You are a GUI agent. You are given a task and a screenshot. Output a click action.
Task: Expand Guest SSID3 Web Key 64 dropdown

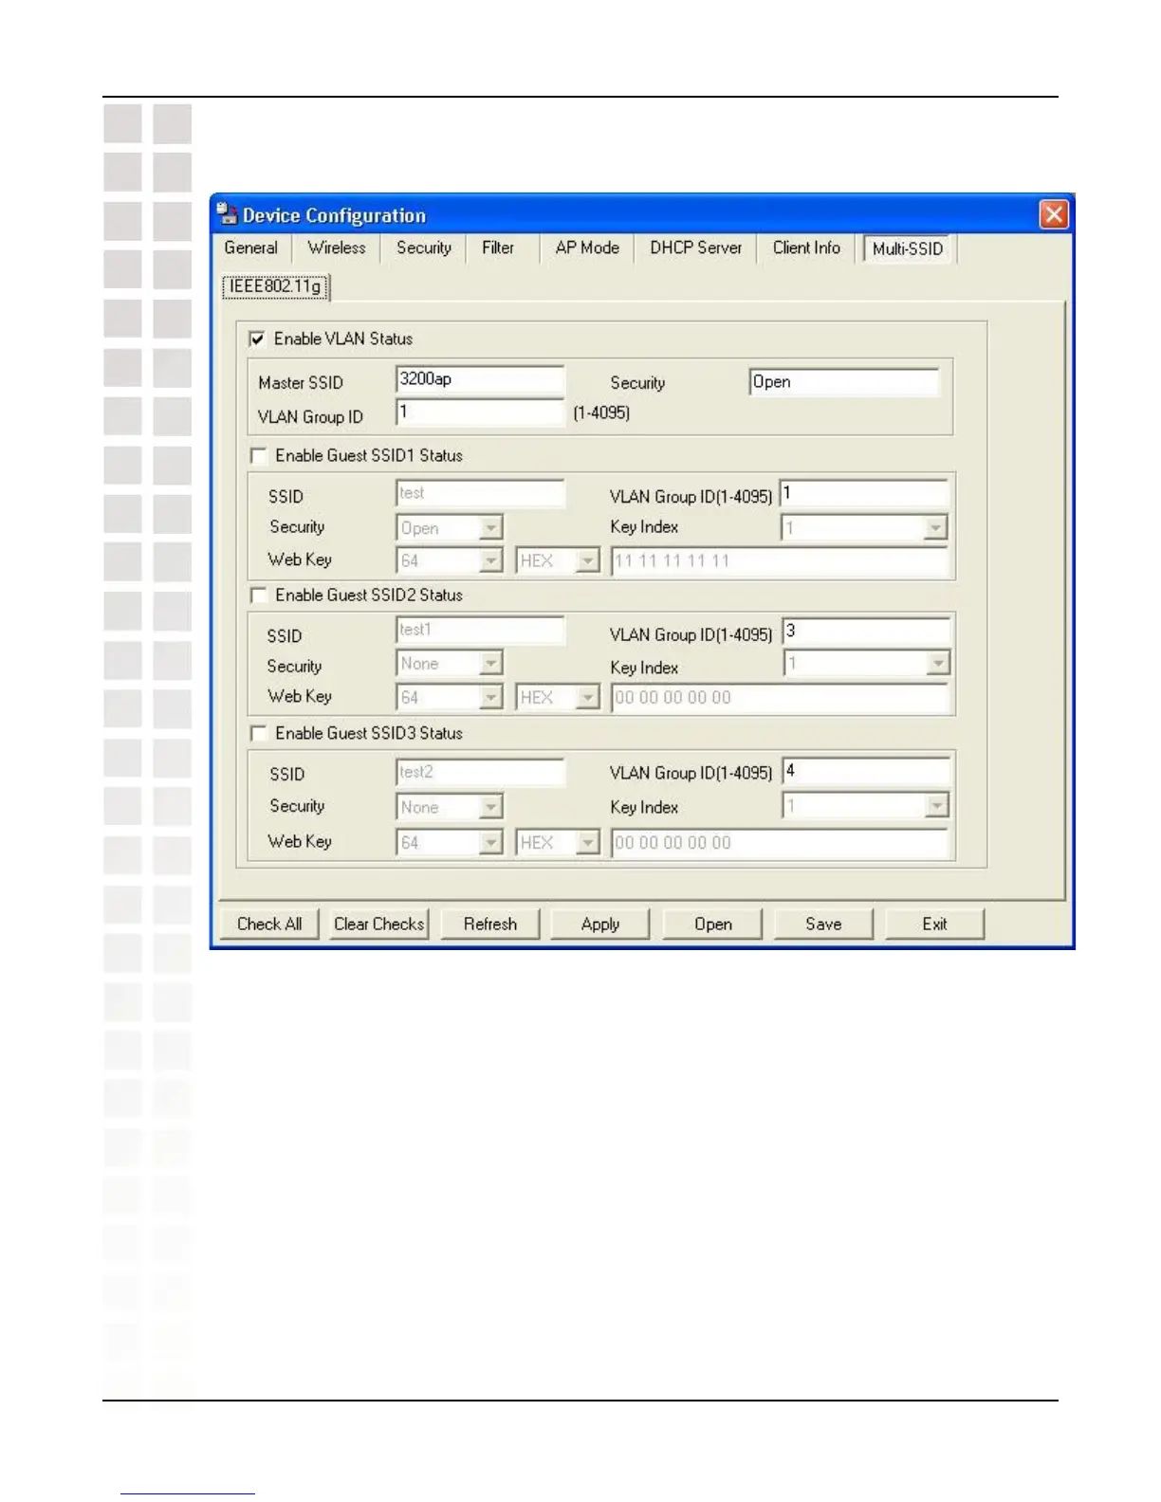click(x=449, y=842)
